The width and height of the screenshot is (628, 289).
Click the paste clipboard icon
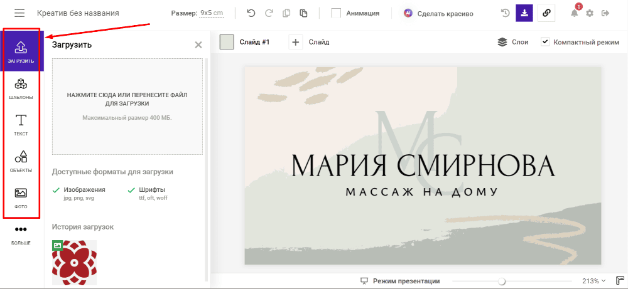303,13
